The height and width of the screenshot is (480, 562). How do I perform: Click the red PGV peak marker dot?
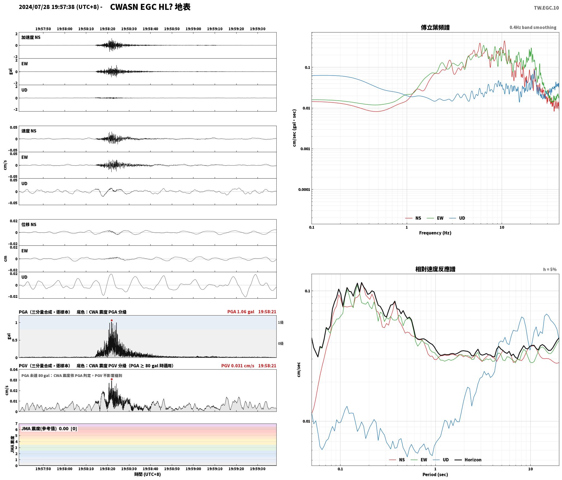(112, 379)
